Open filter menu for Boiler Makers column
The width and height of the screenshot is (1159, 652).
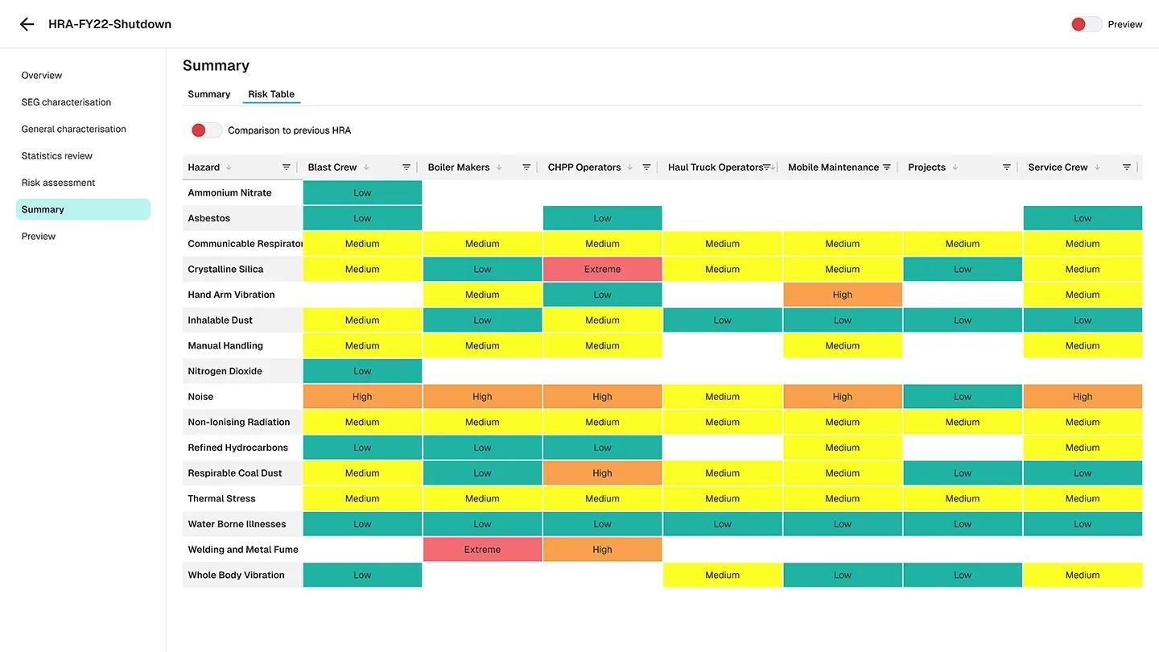526,167
